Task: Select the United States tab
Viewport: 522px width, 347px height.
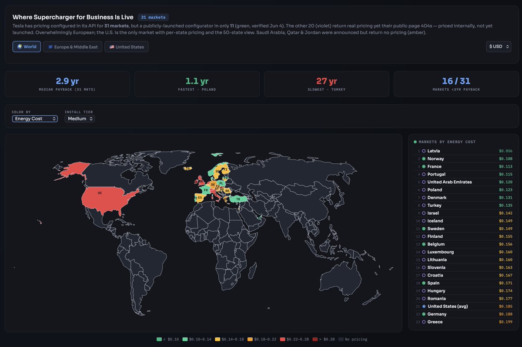Action: pyautogui.click(x=127, y=47)
